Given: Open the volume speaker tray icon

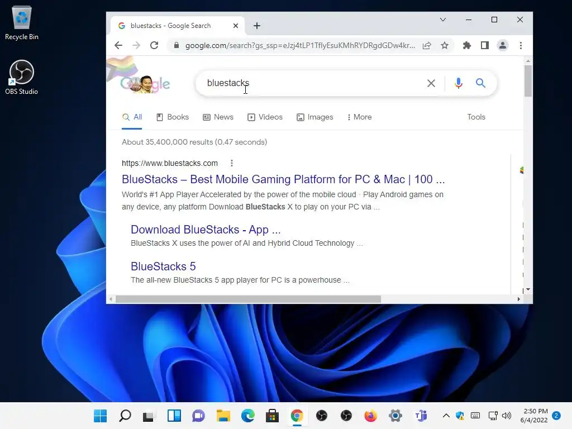Looking at the screenshot, I should coord(506,416).
